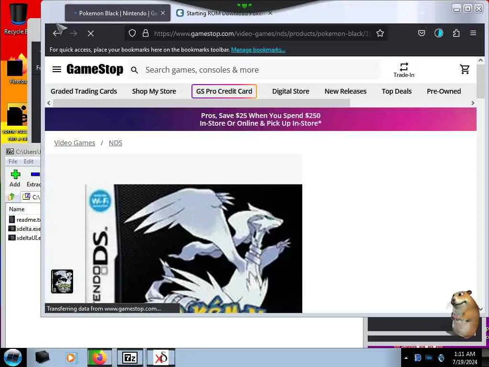Go back with the browser back arrow

[57, 33]
